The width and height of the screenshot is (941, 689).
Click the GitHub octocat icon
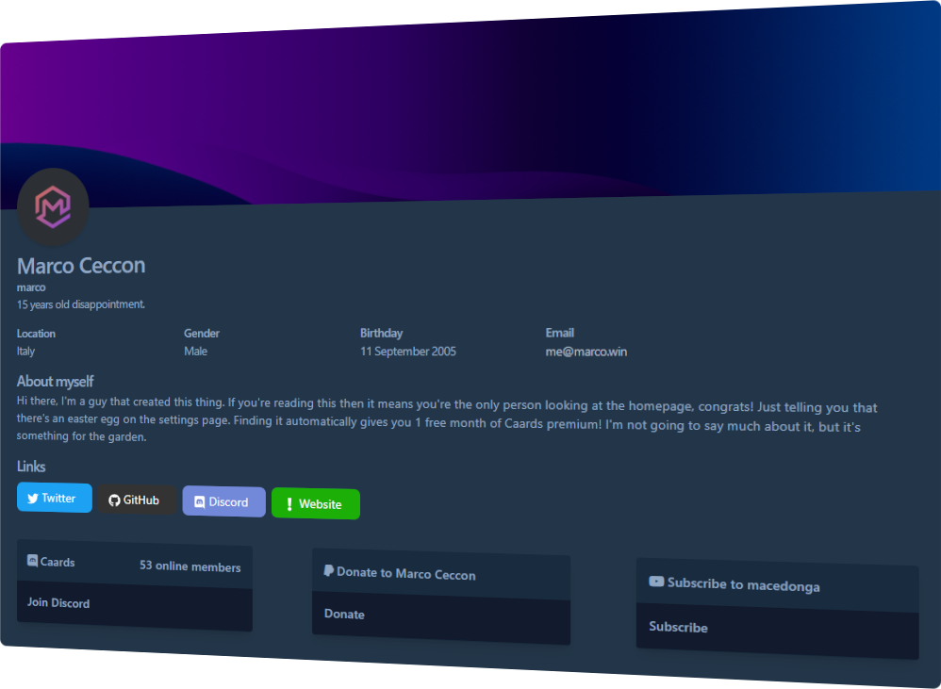pyautogui.click(x=114, y=500)
